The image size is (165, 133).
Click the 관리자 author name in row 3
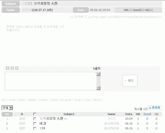coord(112,119)
